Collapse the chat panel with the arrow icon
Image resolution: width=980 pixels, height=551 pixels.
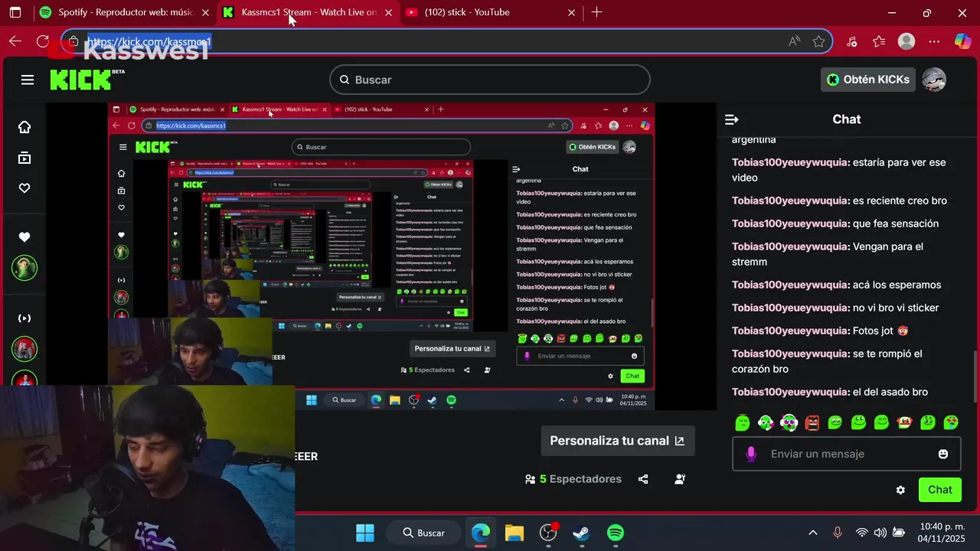click(x=731, y=119)
